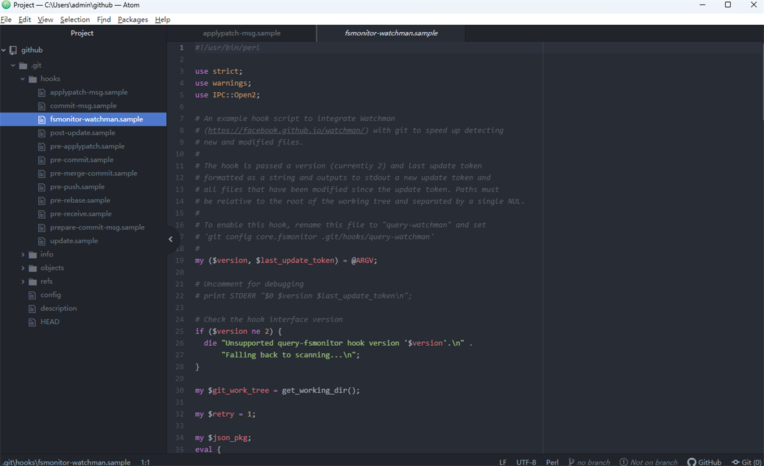Viewport: 764px width, 466px height.
Task: Click the UTF-8 encoding selector
Action: coord(526,462)
